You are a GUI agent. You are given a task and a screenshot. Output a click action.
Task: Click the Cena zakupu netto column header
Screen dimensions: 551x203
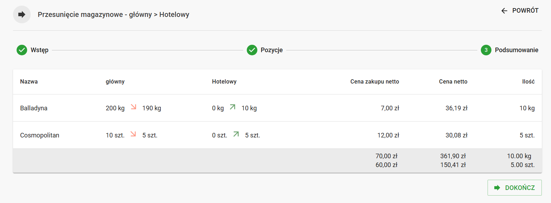coord(374,82)
